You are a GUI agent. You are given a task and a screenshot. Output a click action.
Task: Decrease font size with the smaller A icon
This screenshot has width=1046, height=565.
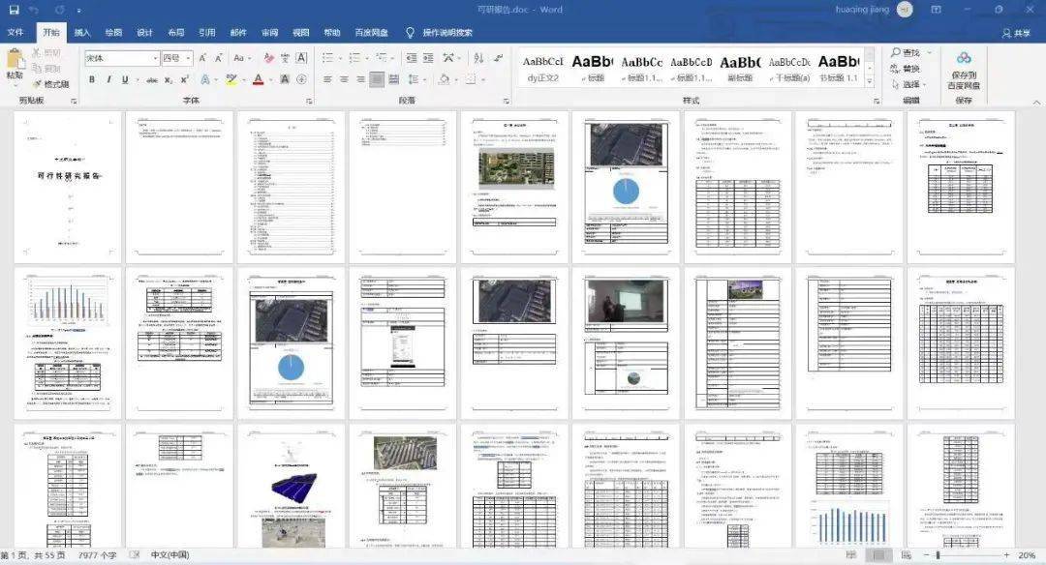pyautogui.click(x=218, y=58)
